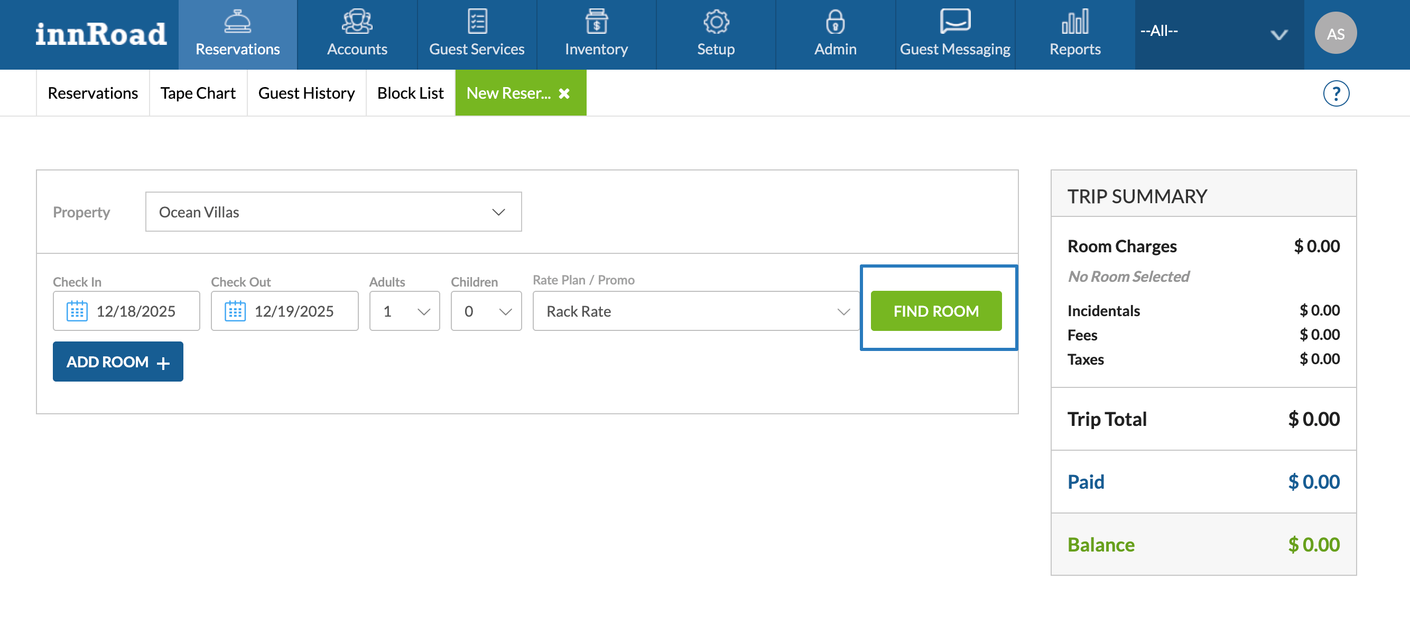Expand the Rack Rate plan dropdown

point(695,311)
